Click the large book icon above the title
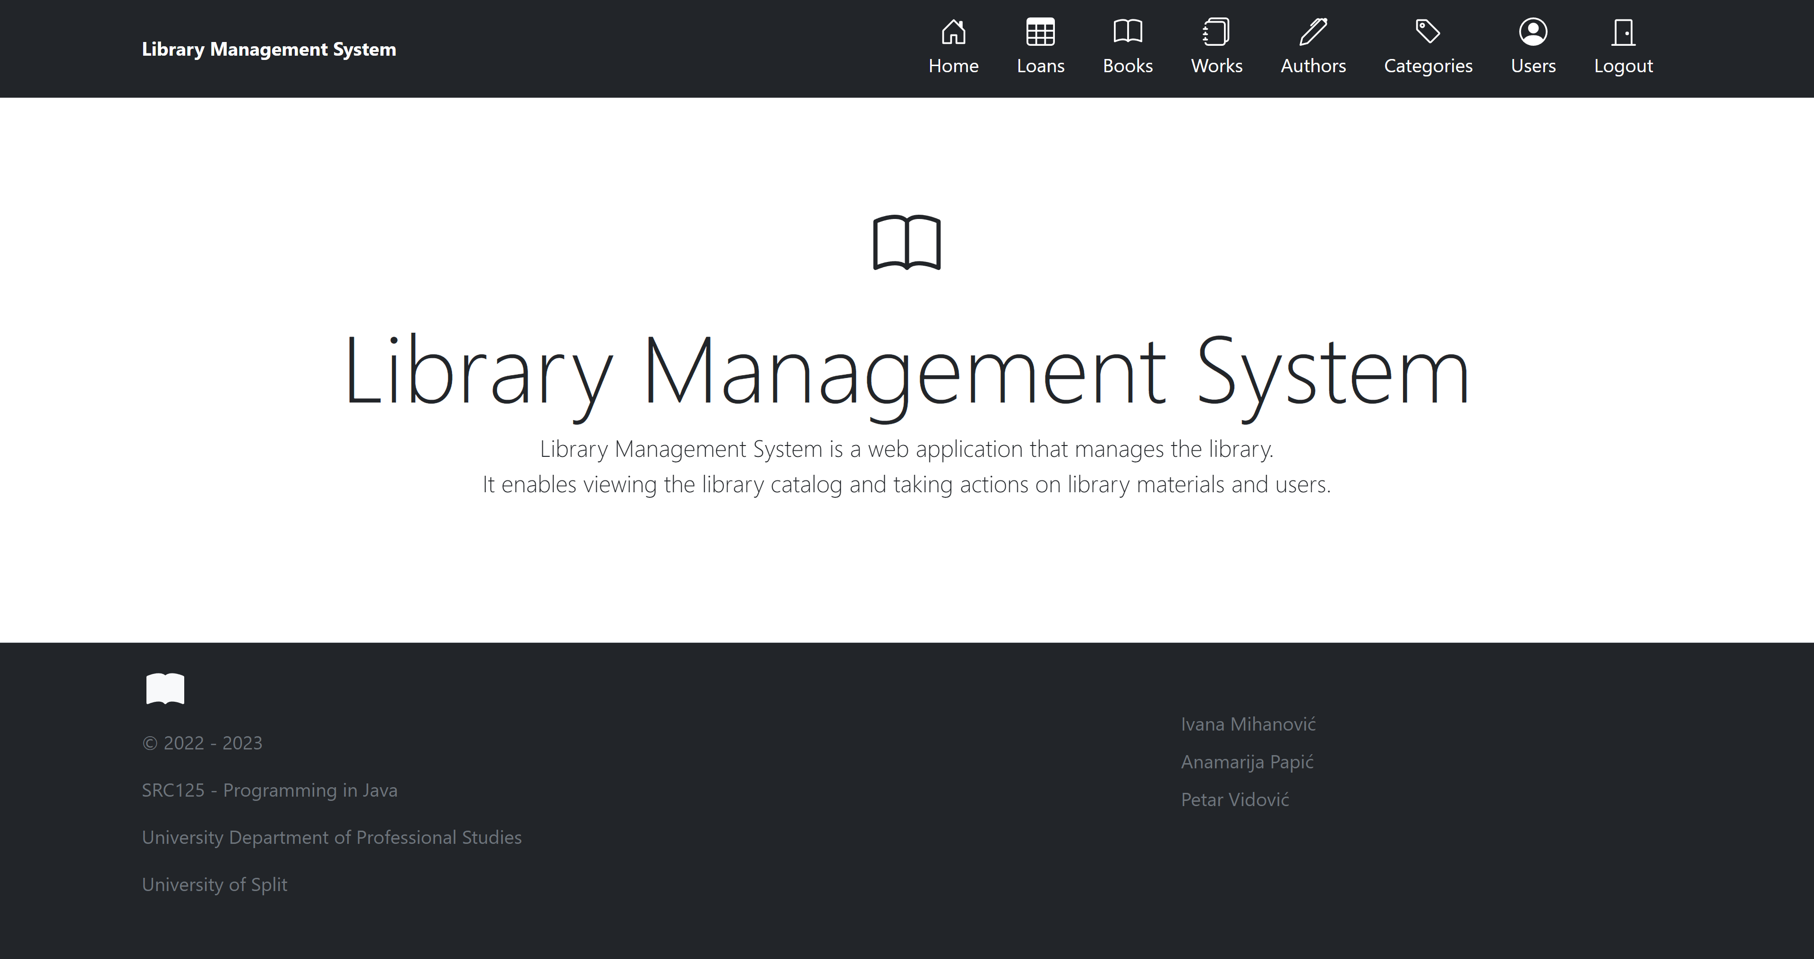1814x959 pixels. tap(907, 244)
